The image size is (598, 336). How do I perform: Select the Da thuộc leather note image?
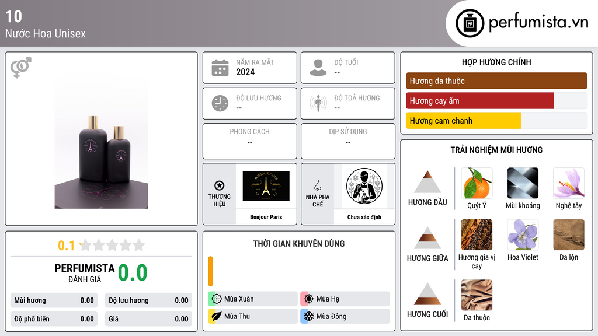477,295
